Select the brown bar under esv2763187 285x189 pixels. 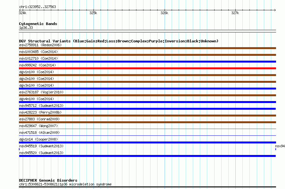click(147, 95)
